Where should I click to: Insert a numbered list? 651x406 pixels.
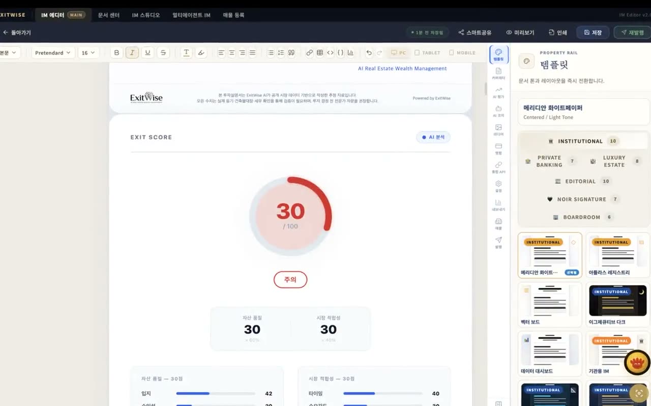[281, 53]
